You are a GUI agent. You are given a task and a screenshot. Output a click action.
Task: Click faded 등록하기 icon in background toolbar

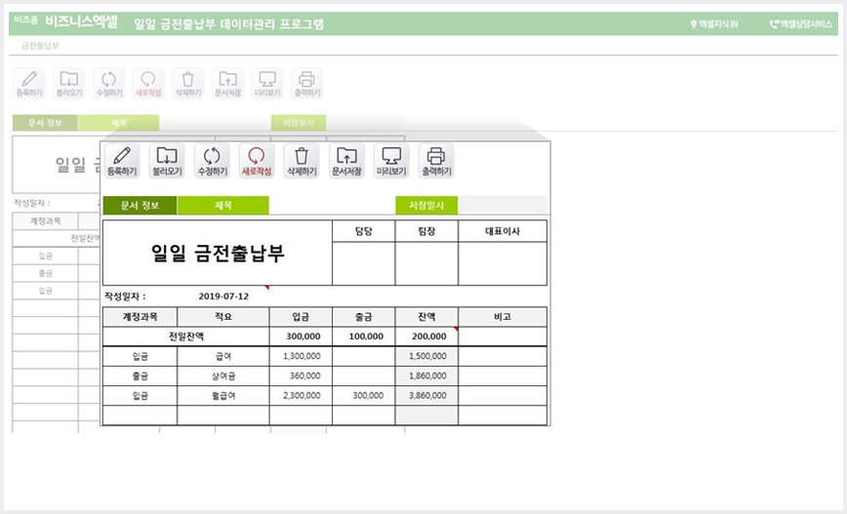(29, 83)
